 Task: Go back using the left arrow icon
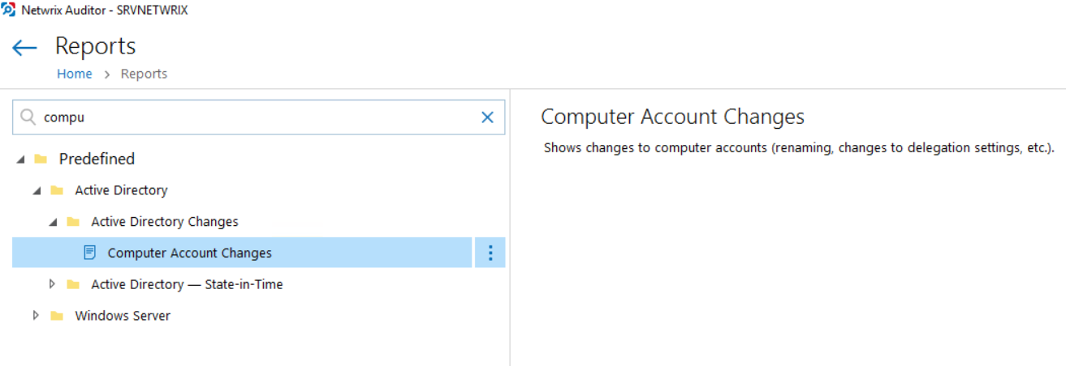(x=24, y=48)
